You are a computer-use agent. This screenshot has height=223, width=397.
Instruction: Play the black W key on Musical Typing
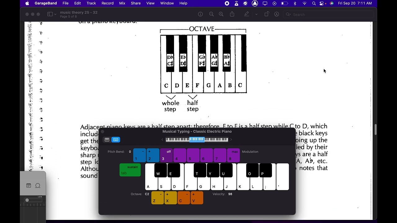[x=161, y=170]
